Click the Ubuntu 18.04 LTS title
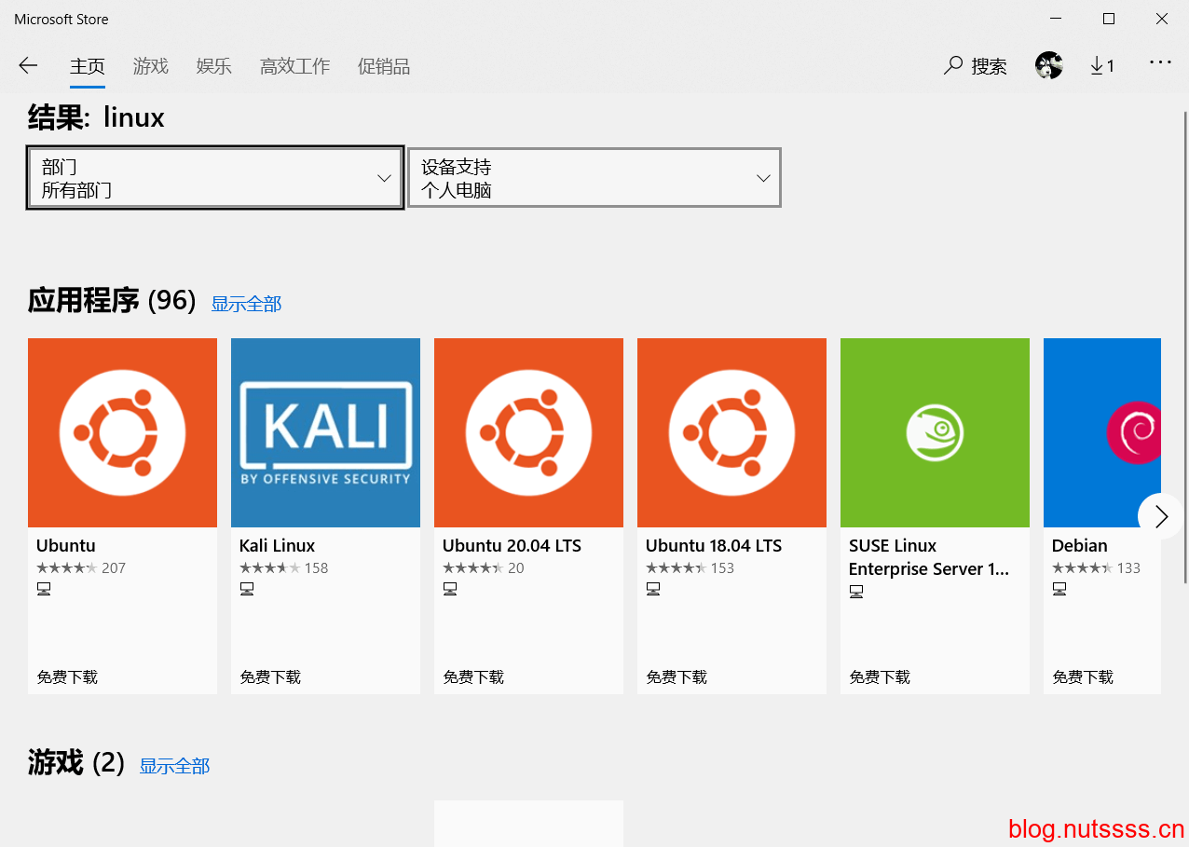1189x847 pixels. tap(714, 546)
